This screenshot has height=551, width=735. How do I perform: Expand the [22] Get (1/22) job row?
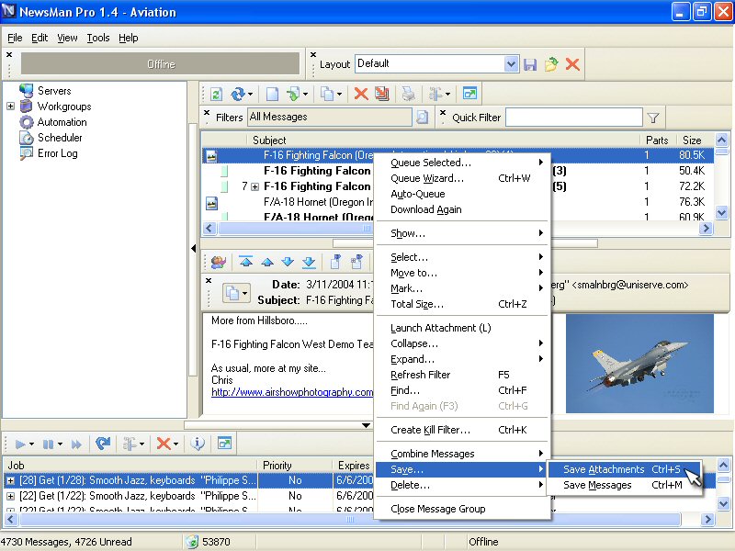(x=10, y=496)
